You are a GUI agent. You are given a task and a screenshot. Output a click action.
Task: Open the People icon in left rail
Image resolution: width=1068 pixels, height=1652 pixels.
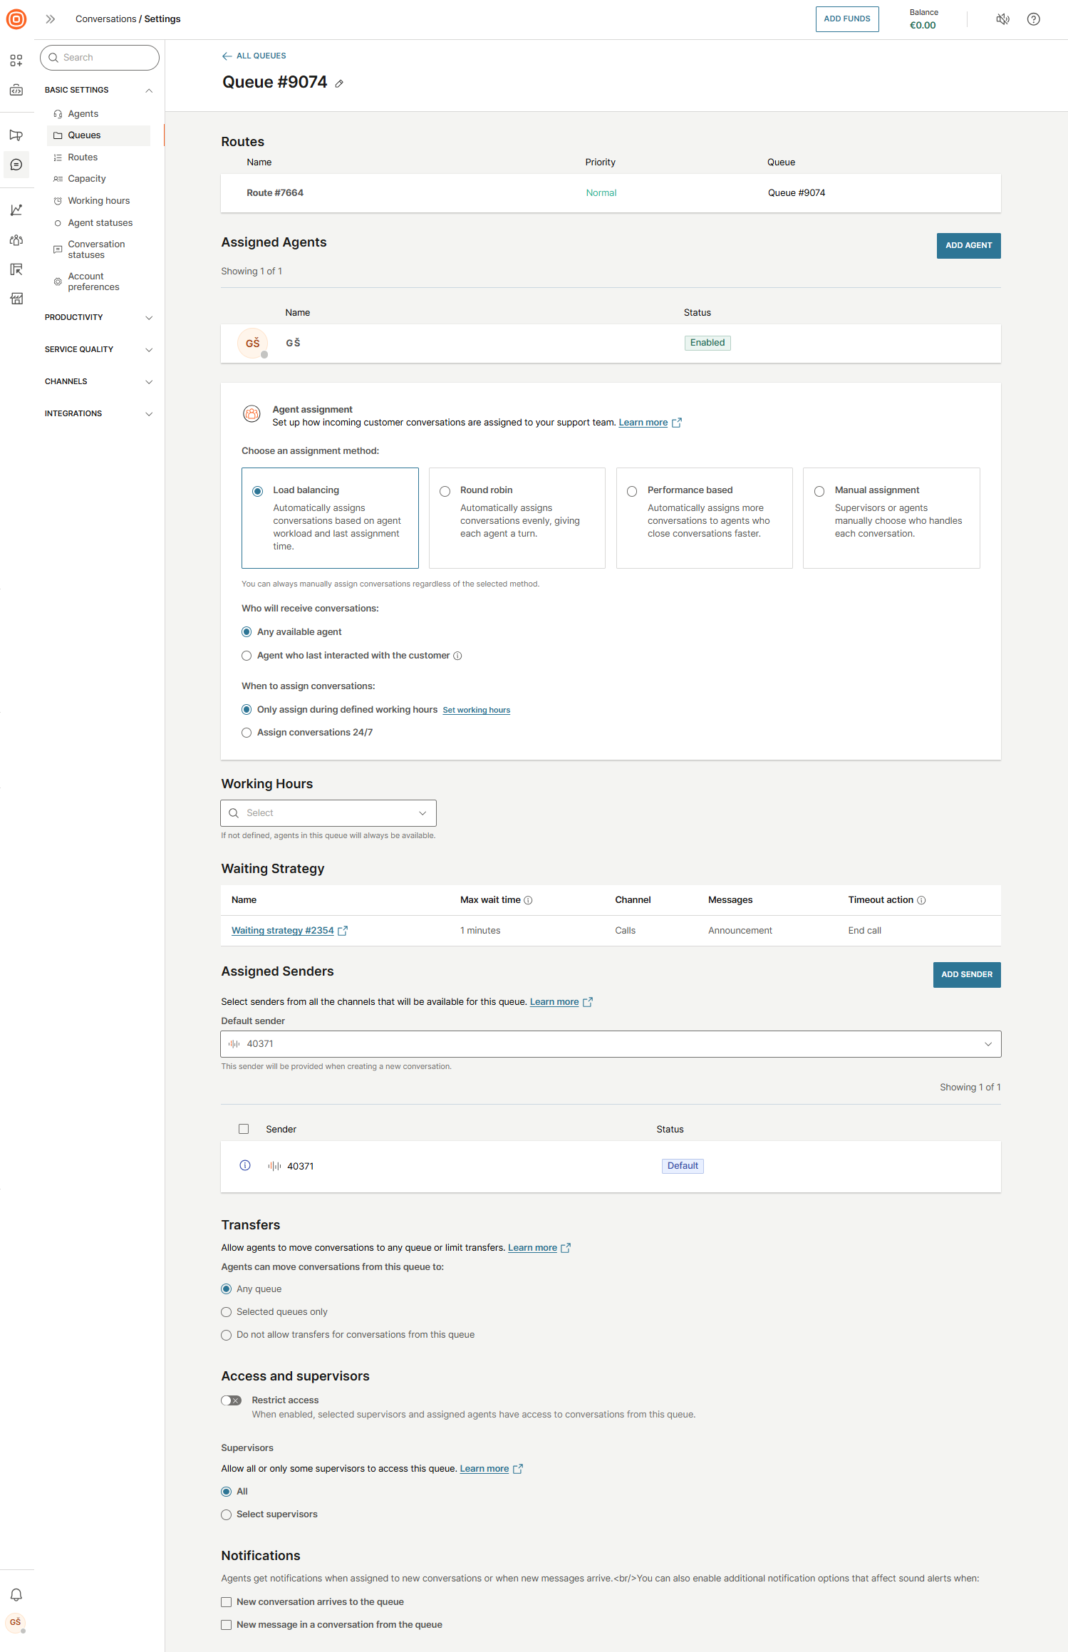point(16,240)
